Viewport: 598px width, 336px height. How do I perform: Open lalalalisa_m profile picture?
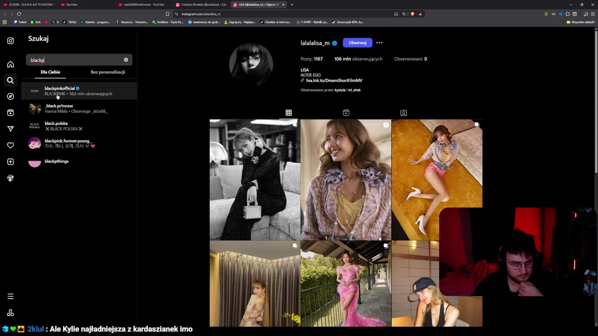coord(251,64)
